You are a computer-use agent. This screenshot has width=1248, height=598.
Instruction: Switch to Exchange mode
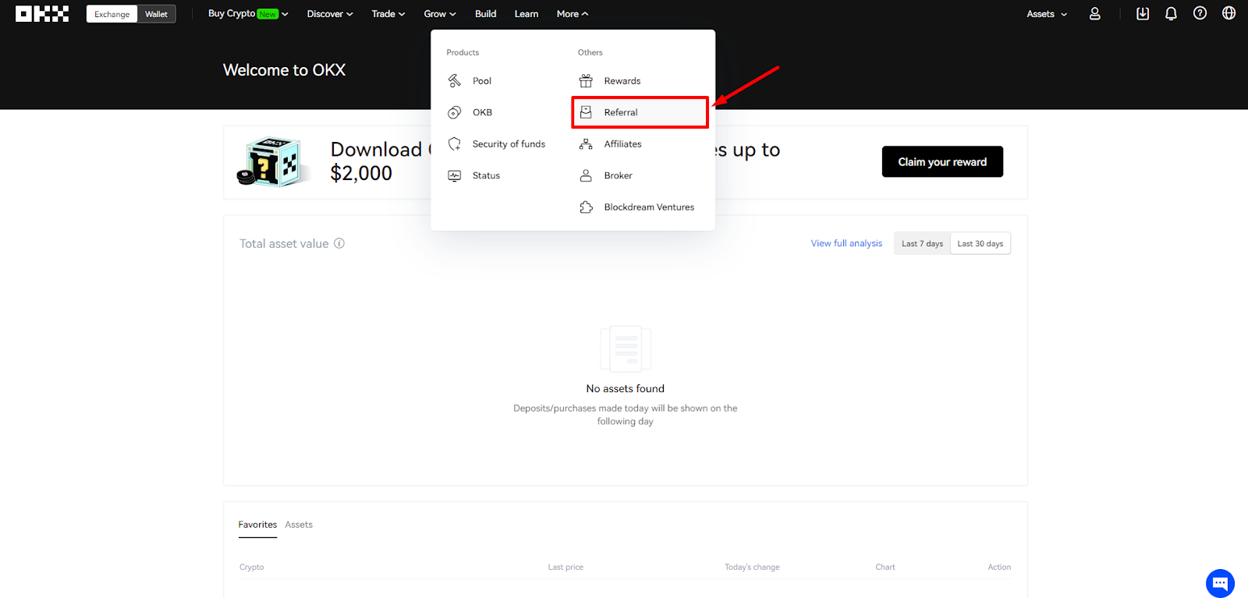click(112, 14)
